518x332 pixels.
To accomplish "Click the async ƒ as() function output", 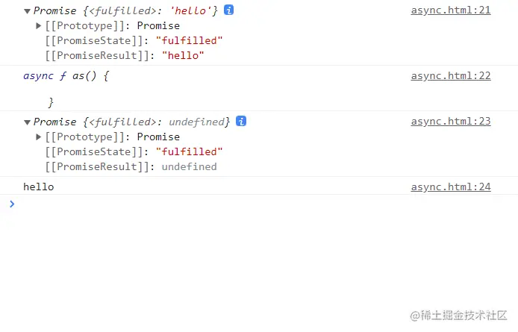I will (x=66, y=89).
